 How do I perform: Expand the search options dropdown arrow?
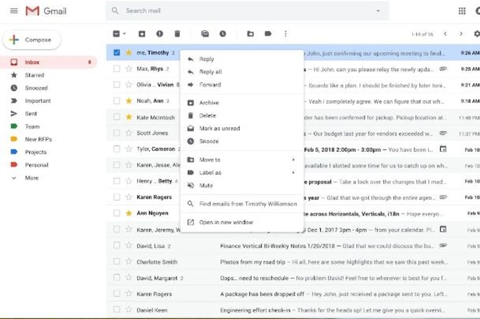378,11
